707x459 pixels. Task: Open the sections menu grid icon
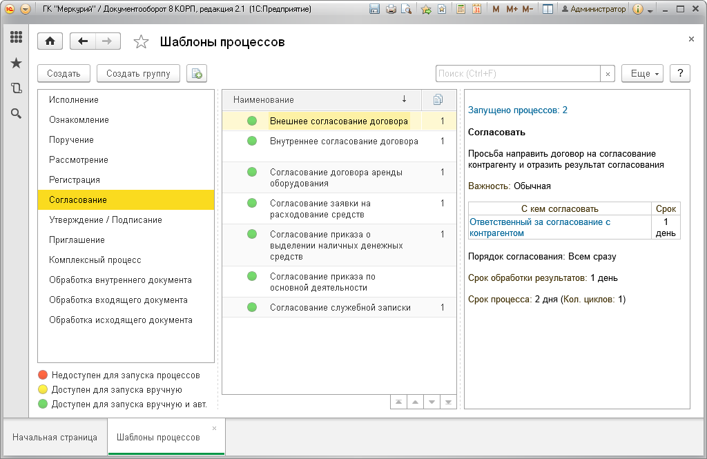pyautogui.click(x=17, y=37)
